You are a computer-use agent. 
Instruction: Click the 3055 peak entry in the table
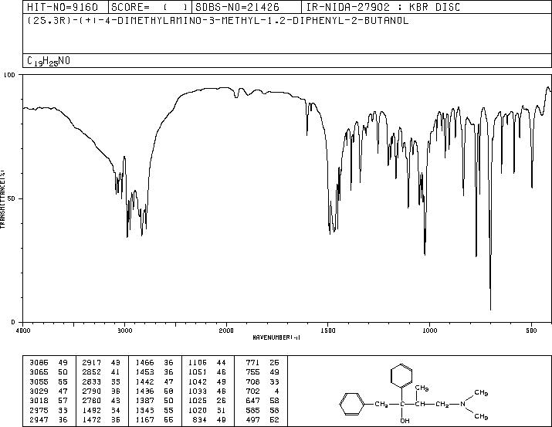(48, 381)
